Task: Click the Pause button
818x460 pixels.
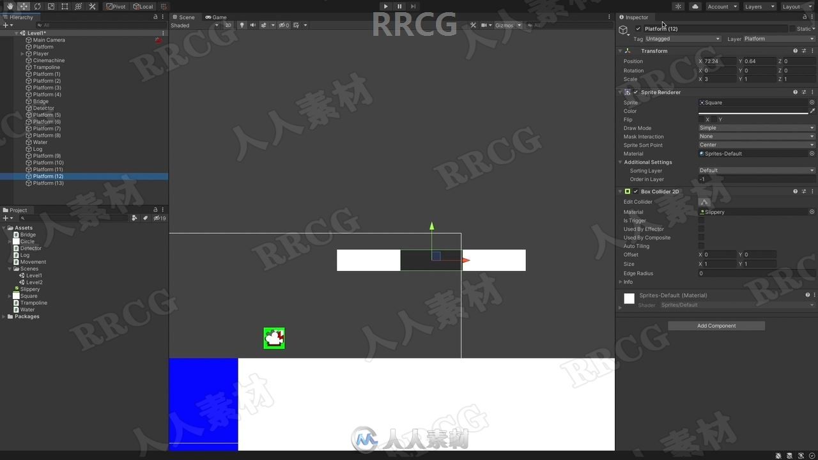Action: tap(399, 6)
